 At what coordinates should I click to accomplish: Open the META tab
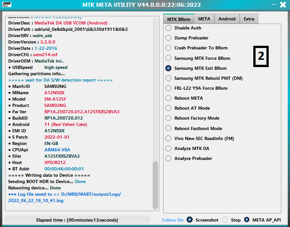(204, 19)
